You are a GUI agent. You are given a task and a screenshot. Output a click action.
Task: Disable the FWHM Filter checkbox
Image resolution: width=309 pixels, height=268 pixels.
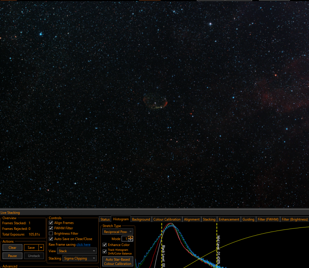point(51,228)
